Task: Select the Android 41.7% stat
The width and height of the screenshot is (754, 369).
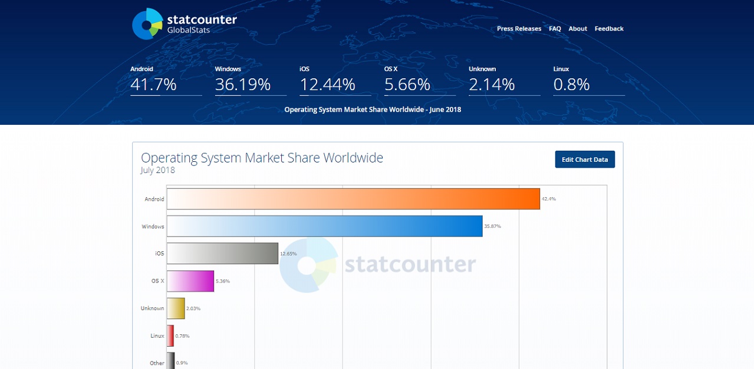Action: tap(166, 80)
